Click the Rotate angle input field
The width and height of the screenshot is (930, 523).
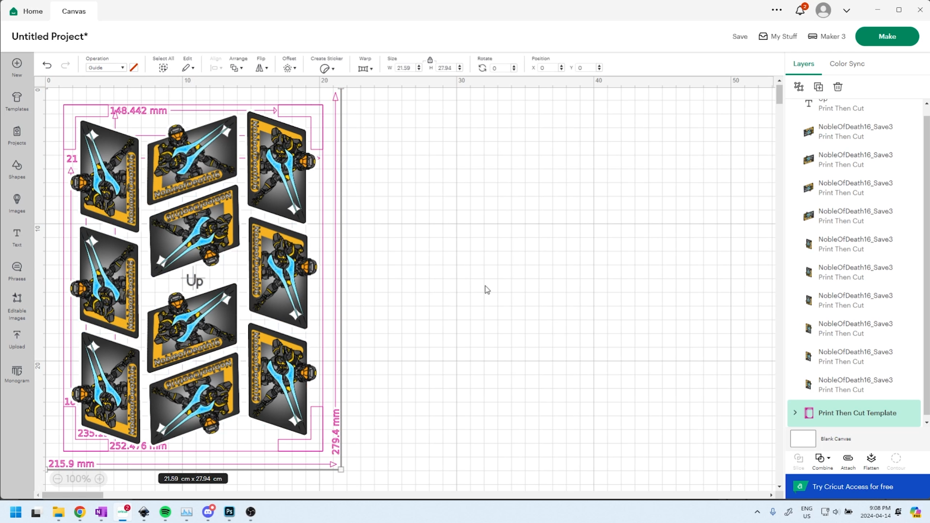(501, 68)
